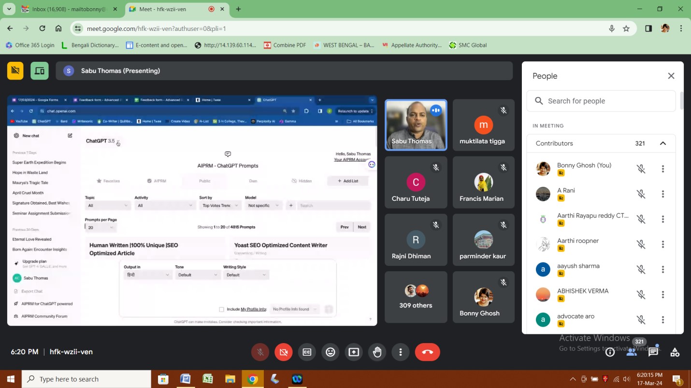The width and height of the screenshot is (691, 388).
Task: Open the Office 365 Login bookmark
Action: click(30, 45)
